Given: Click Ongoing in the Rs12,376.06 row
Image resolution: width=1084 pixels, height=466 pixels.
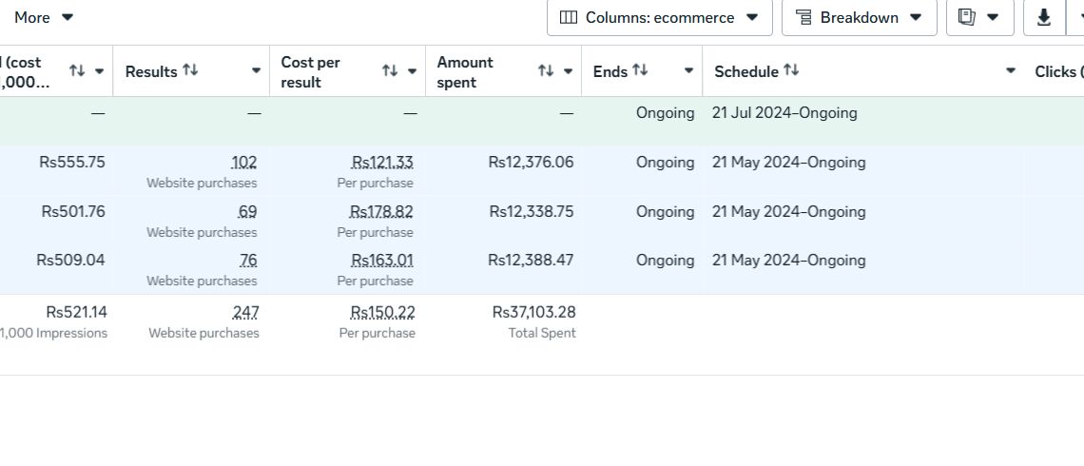Looking at the screenshot, I should [x=665, y=163].
